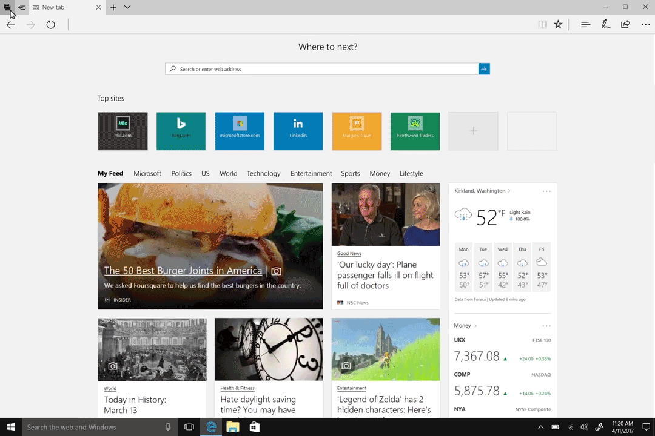Screen dimensions: 655x436
Task: Click the search arrow in the search box
Action: click(x=483, y=68)
